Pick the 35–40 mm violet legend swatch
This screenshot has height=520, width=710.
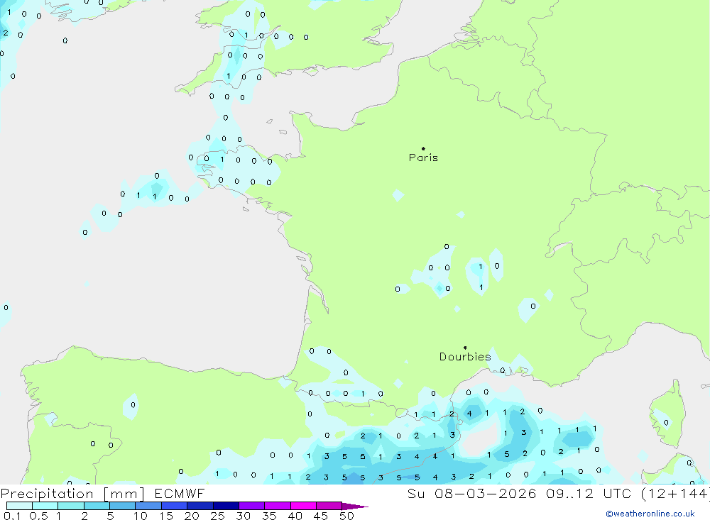[278, 506]
